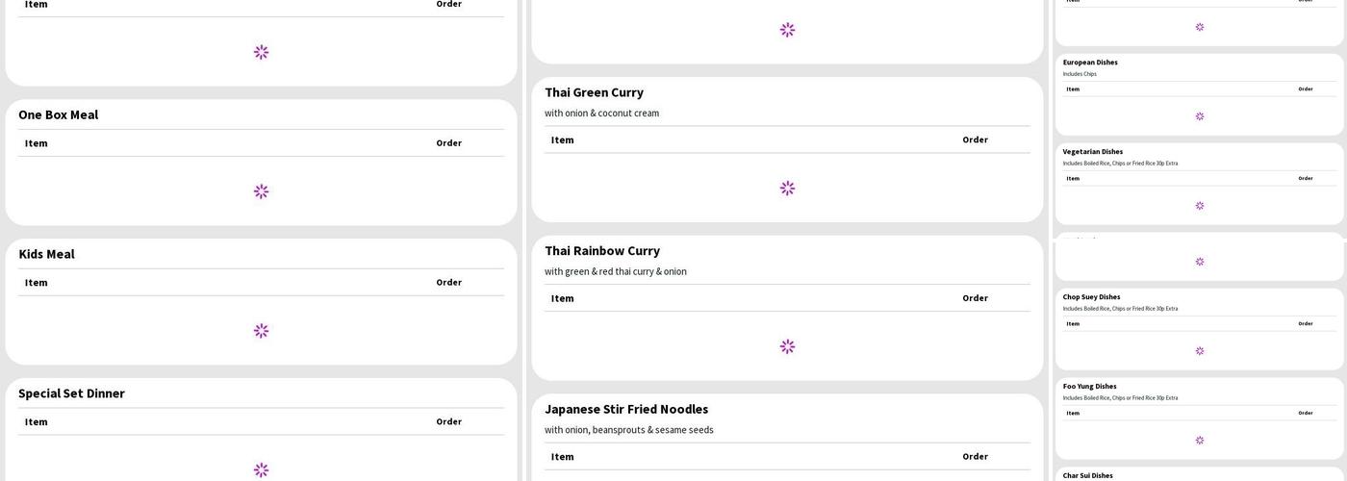Click the Kids Meal section title

[x=46, y=254]
